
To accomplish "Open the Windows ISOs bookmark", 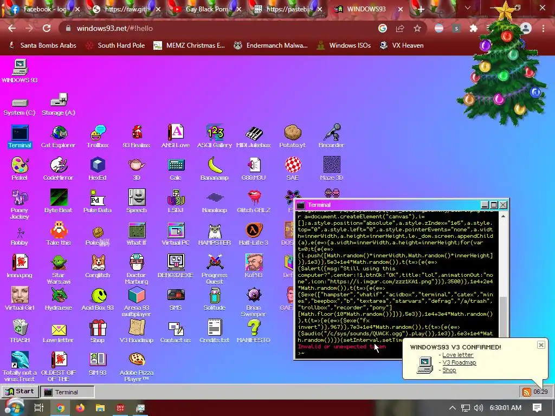I will (x=344, y=45).
